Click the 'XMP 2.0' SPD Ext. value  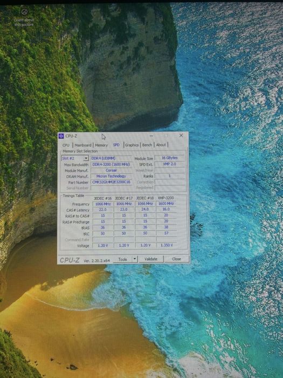[x=170, y=164]
